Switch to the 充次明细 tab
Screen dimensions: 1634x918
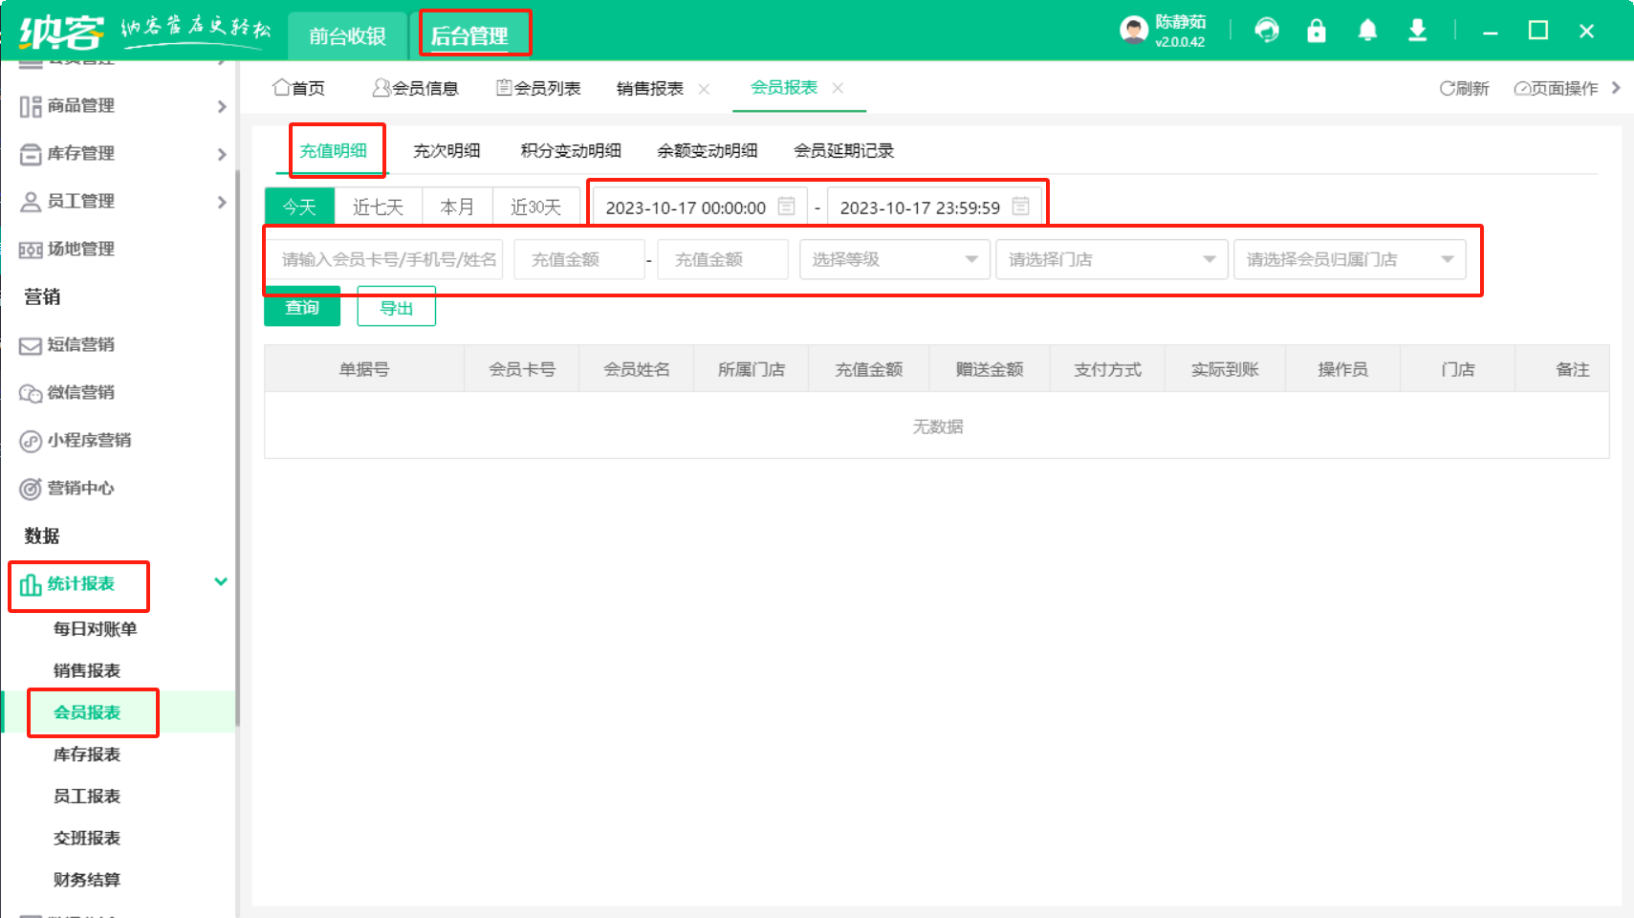[447, 151]
